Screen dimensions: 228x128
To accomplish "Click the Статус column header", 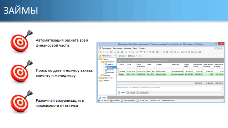I will 123,65.
